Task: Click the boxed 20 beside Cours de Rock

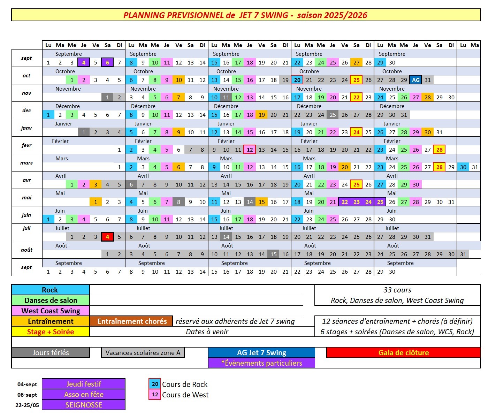Action: (155, 384)
